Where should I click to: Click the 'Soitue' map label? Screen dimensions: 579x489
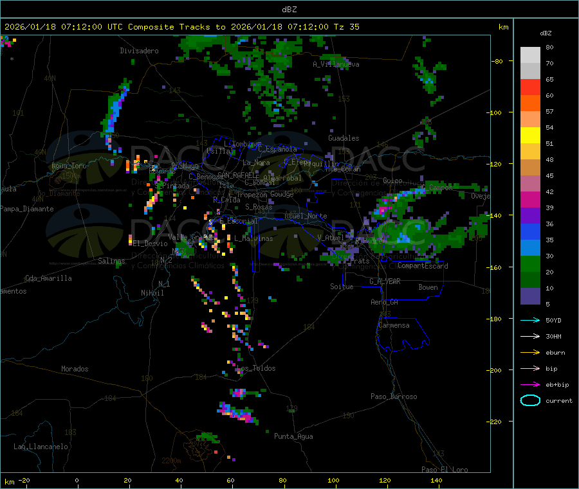(x=342, y=287)
